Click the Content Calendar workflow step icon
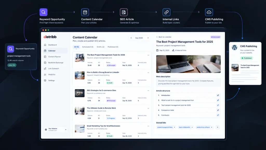Viewport: 266px width, 150px height. (x=85, y=12)
